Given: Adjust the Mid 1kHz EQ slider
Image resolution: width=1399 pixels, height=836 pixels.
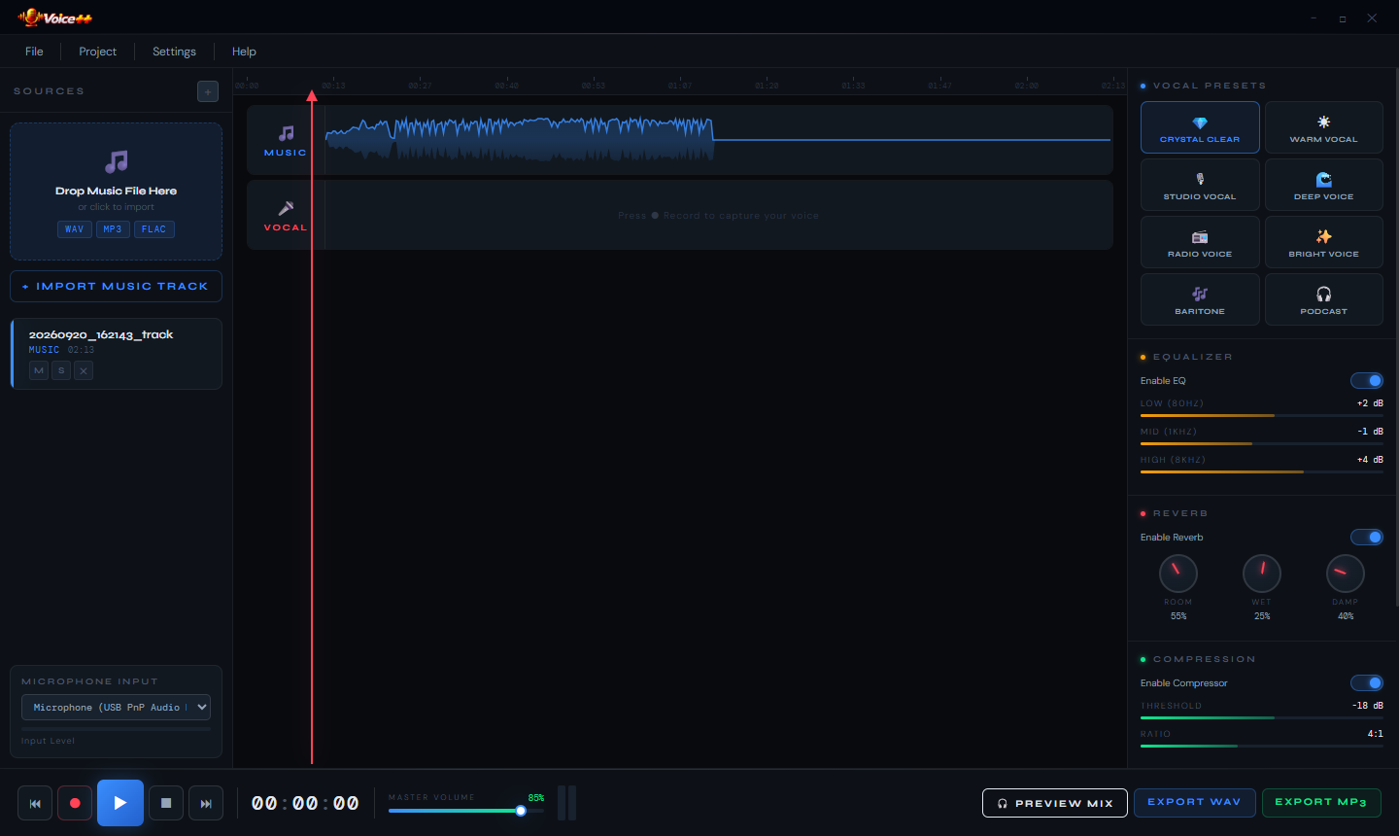Looking at the screenshot, I should click(1262, 443).
